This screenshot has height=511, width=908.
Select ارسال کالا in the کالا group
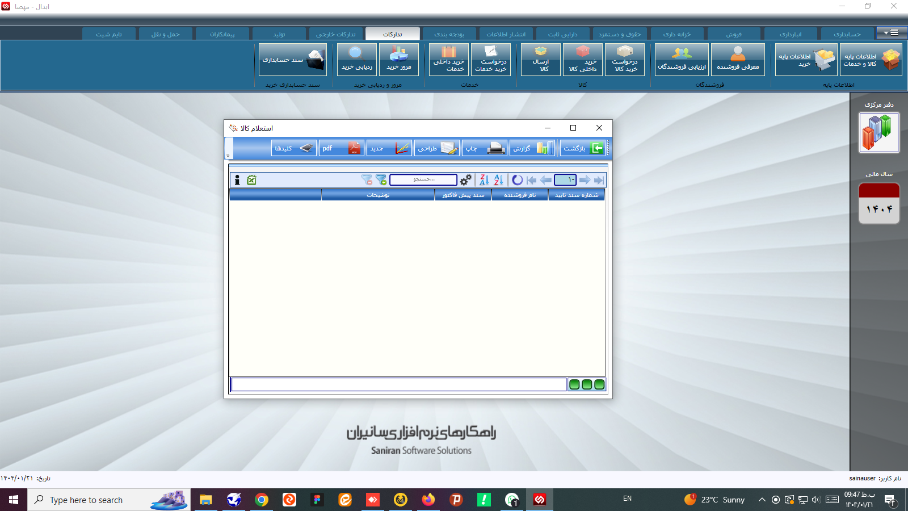(x=540, y=59)
